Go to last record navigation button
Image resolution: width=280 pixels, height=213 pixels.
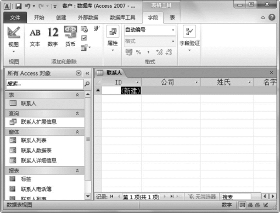(x=172, y=197)
